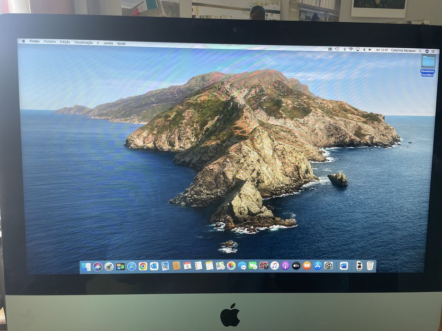The width and height of the screenshot is (442, 331).
Task: Open Time Machine menu bar icon
Action: [337, 49]
